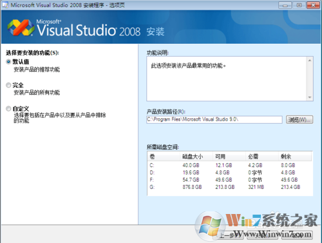Viewport: 322px width, 243px height.
Task: Select the G: drive row
Action: point(229,187)
